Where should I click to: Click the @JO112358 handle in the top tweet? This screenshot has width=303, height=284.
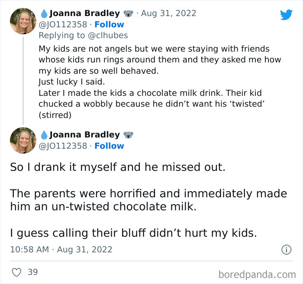click(x=63, y=24)
